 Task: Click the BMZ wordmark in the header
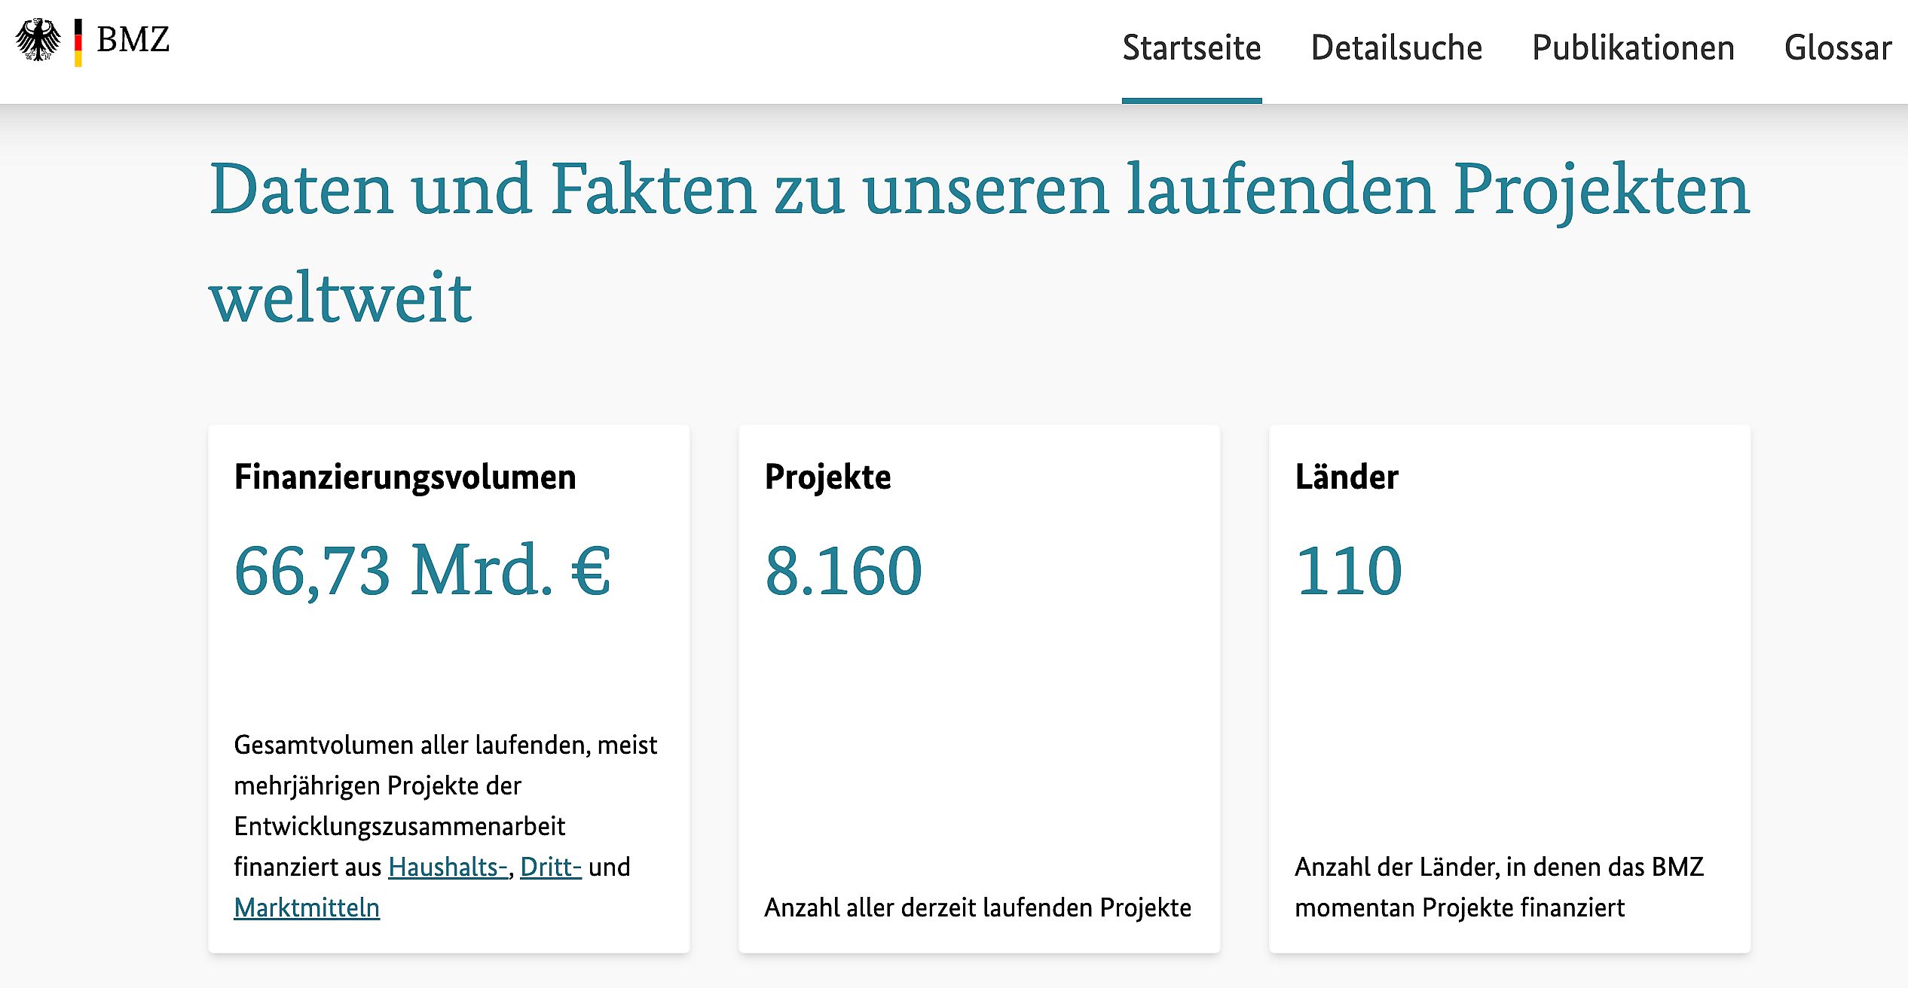click(133, 39)
